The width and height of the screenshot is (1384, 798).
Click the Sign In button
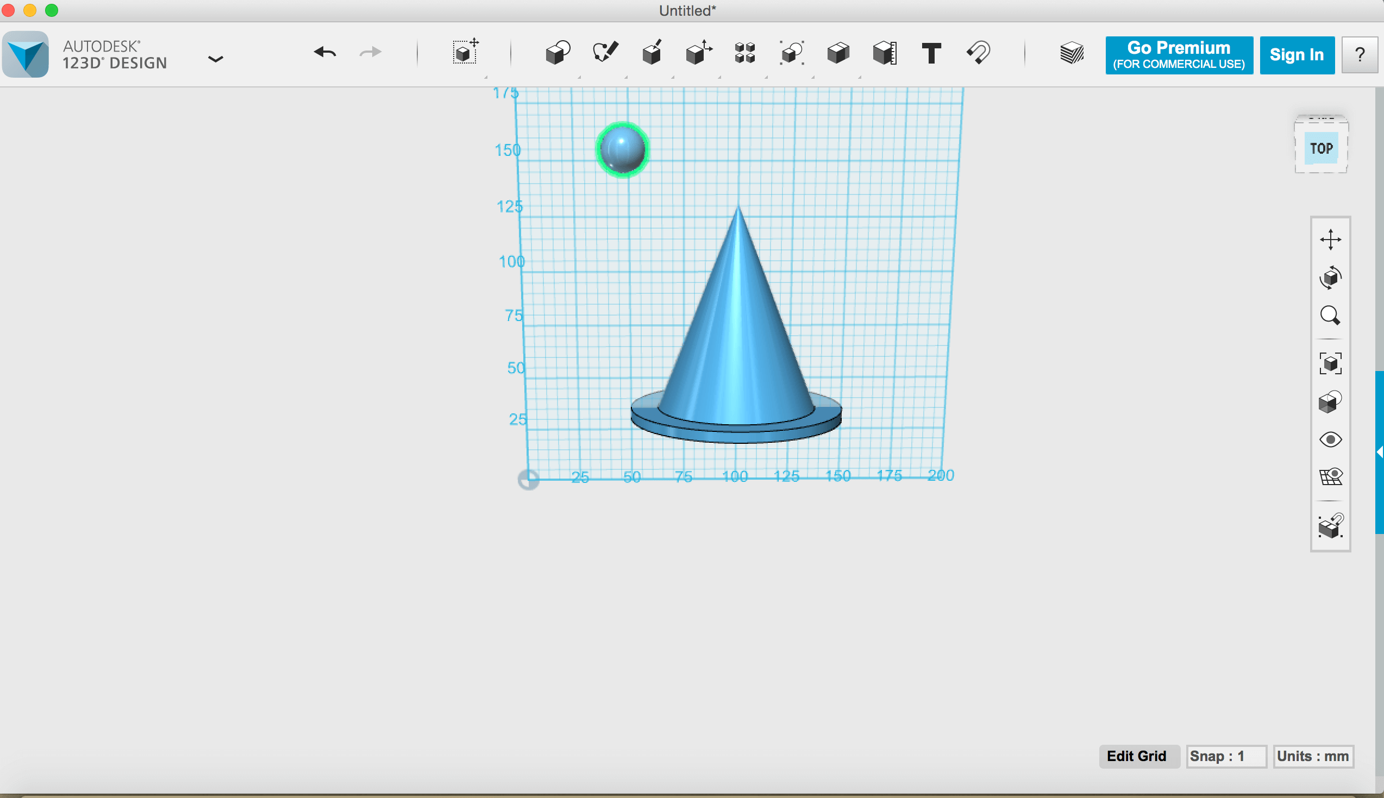(1297, 55)
